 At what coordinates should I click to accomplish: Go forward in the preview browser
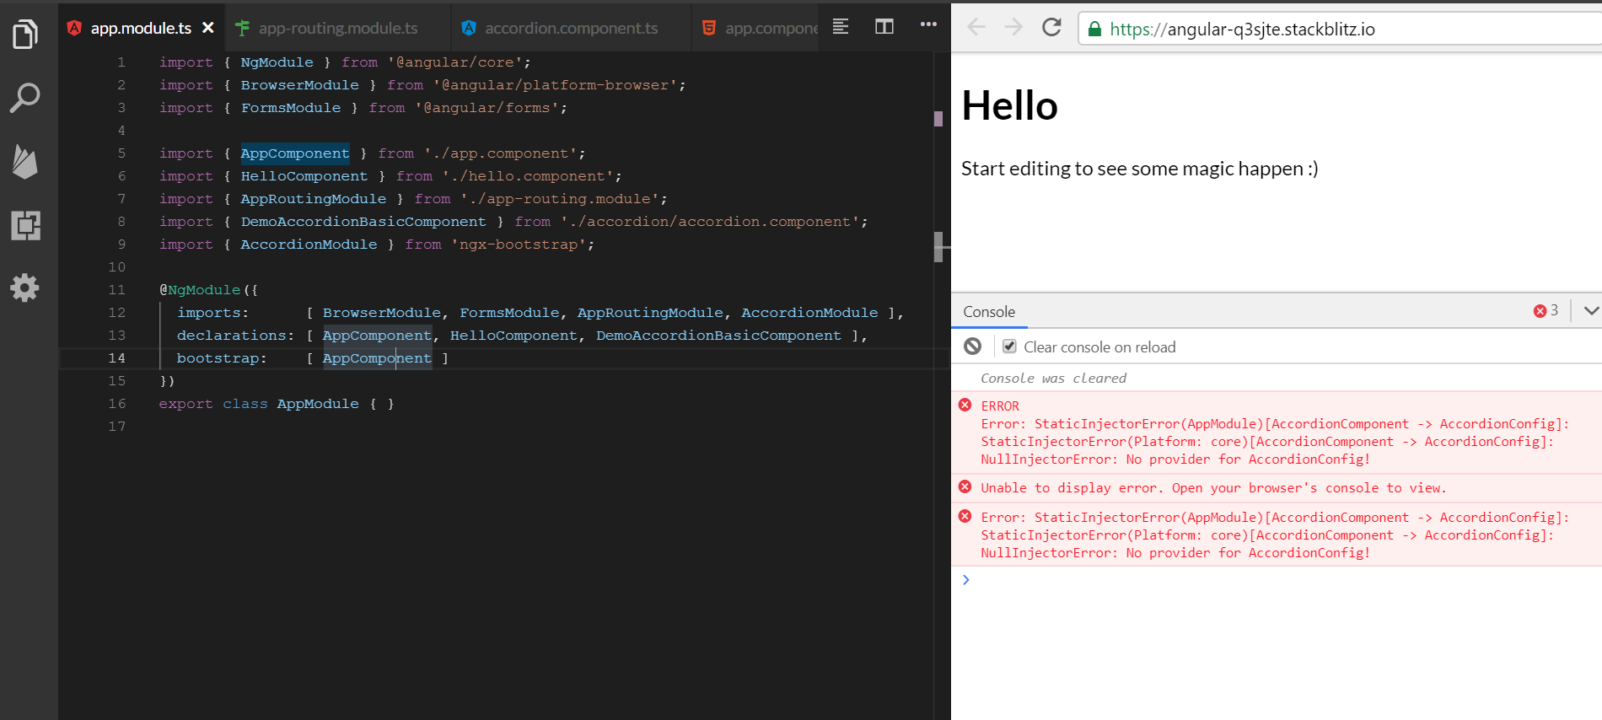pyautogui.click(x=1013, y=28)
